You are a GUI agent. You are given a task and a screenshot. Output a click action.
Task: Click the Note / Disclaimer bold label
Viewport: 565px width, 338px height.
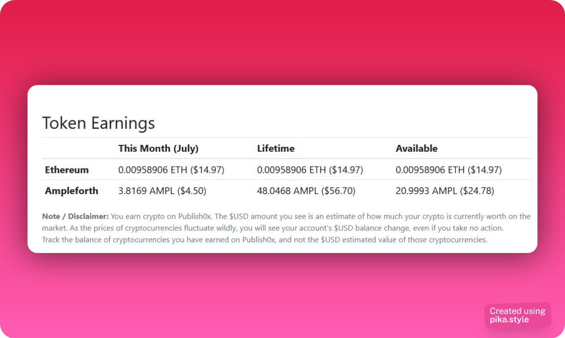75,216
